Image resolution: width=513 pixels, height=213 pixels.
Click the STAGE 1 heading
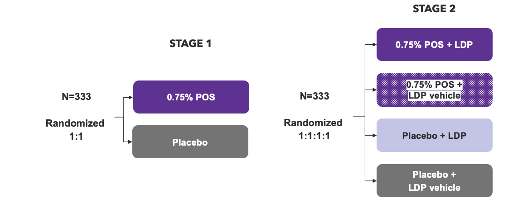click(x=190, y=44)
